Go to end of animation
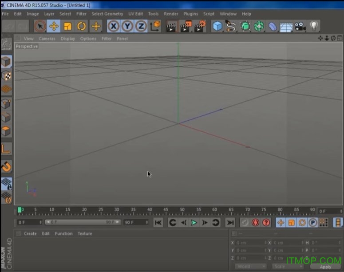The width and height of the screenshot is (344, 272). tap(230, 223)
